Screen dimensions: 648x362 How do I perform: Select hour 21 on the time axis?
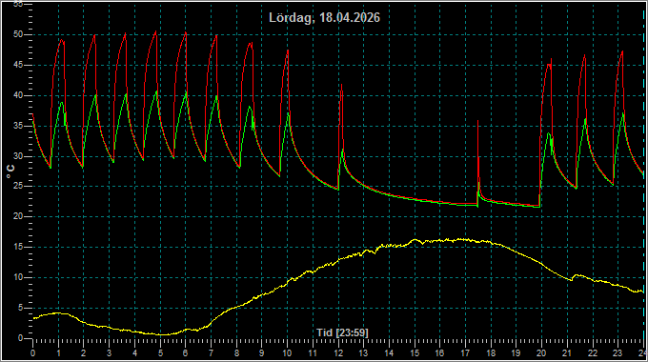pyautogui.click(x=567, y=352)
